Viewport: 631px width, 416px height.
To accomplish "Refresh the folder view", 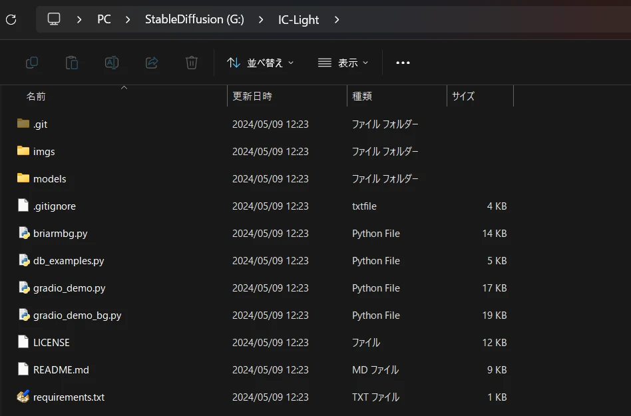I will (11, 19).
